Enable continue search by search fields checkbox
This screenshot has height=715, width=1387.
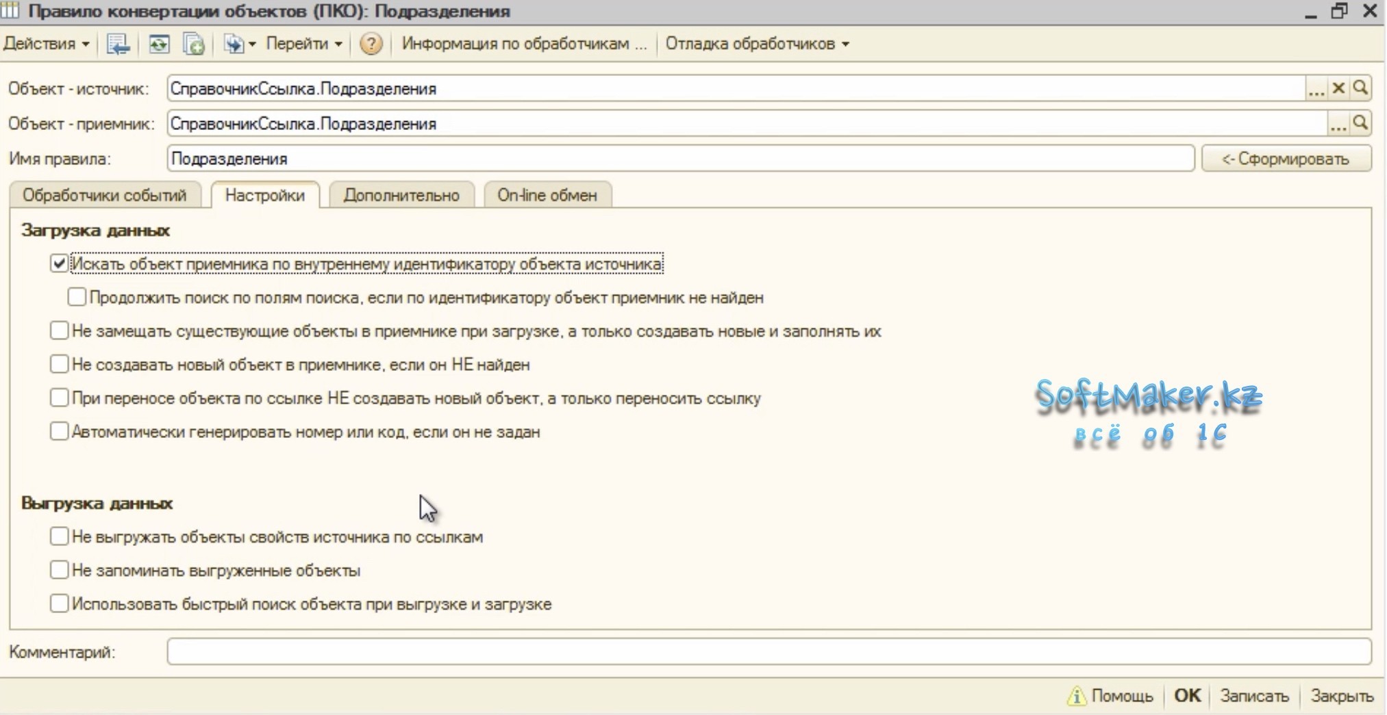[77, 297]
